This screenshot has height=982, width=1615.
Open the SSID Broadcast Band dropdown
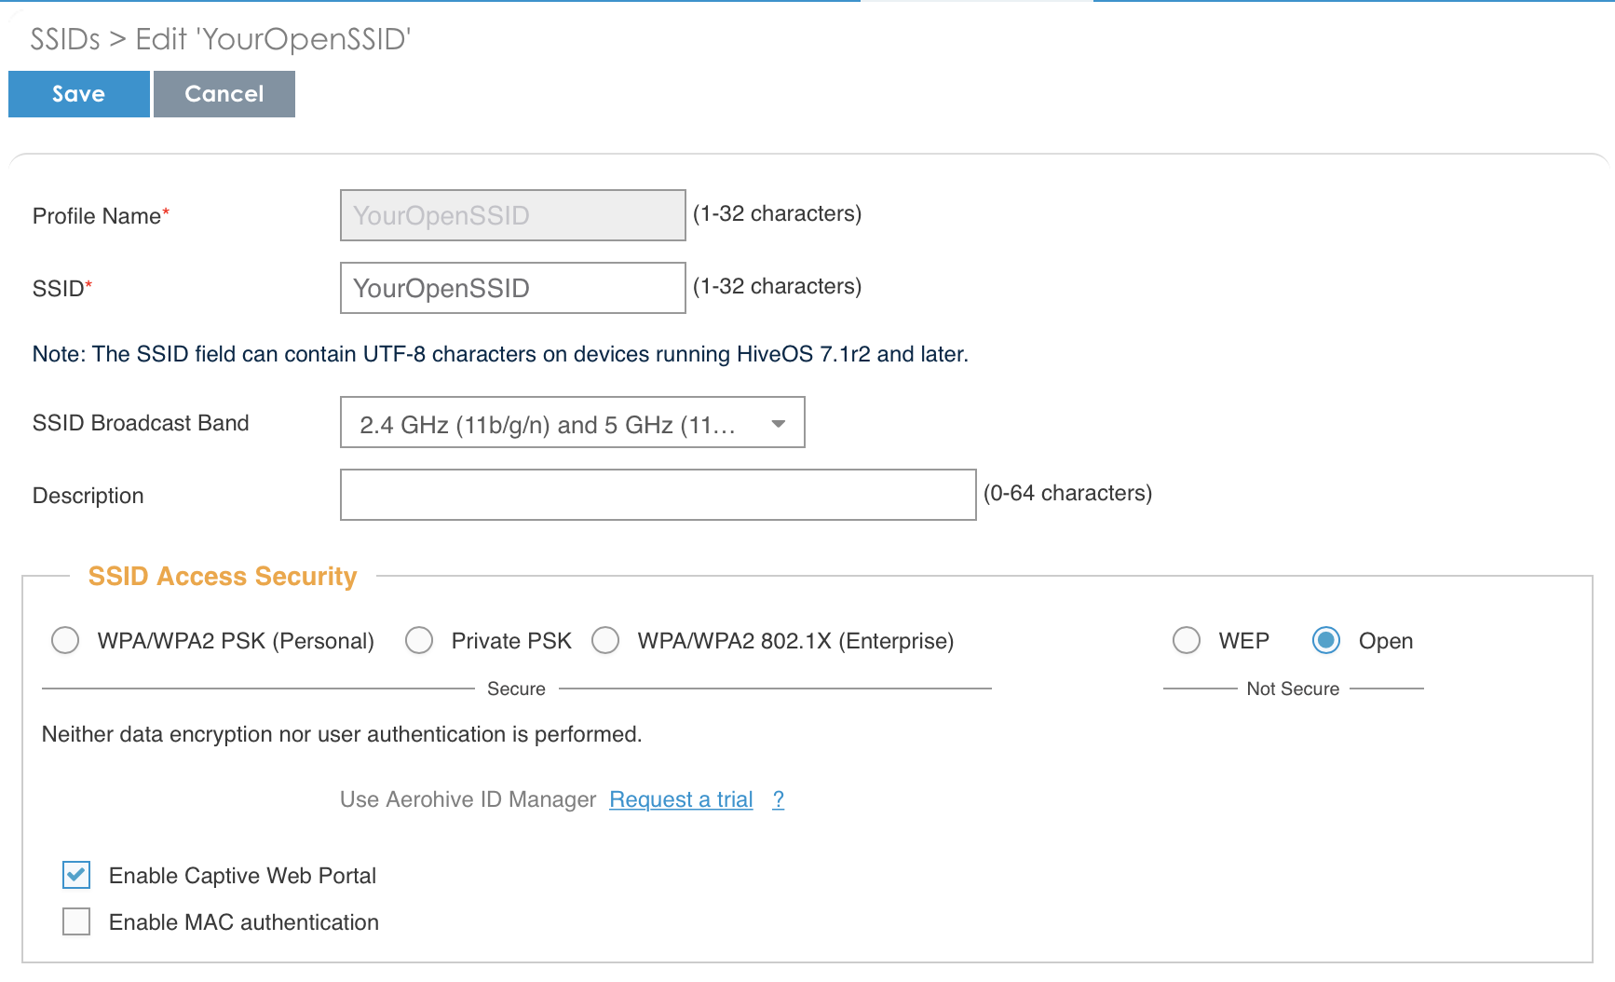[573, 422]
